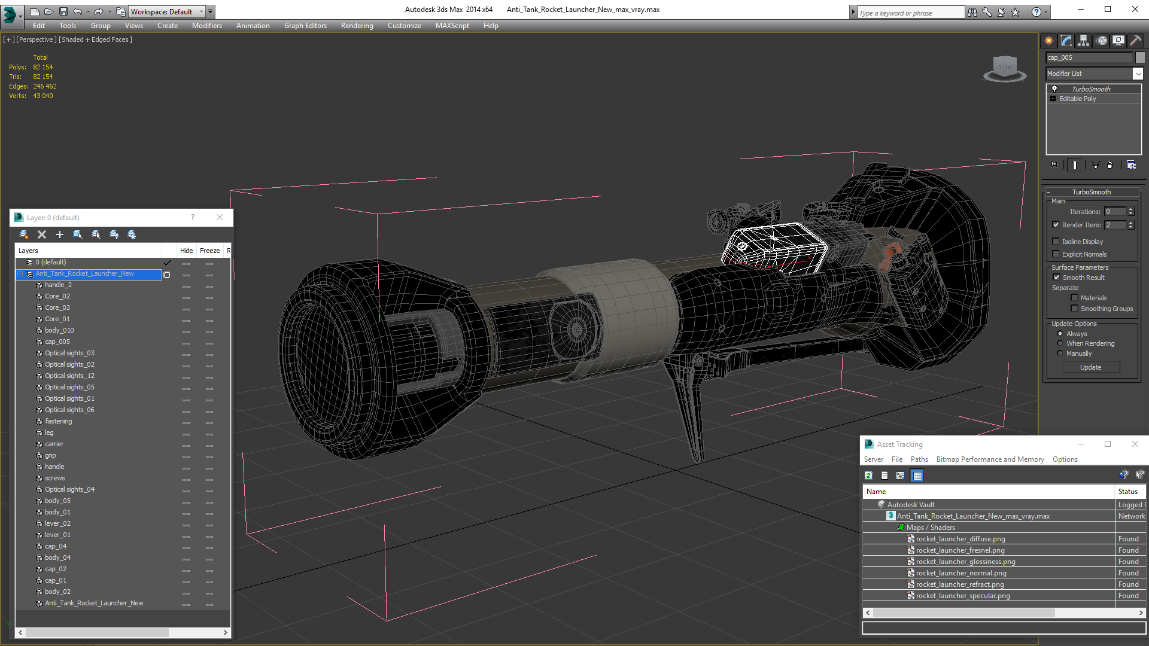
Task: Click the Update button in TurboSmooth
Action: click(1091, 367)
